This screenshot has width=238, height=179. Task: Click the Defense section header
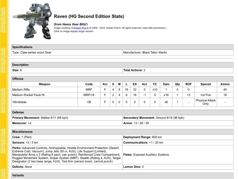[x=122, y=112]
